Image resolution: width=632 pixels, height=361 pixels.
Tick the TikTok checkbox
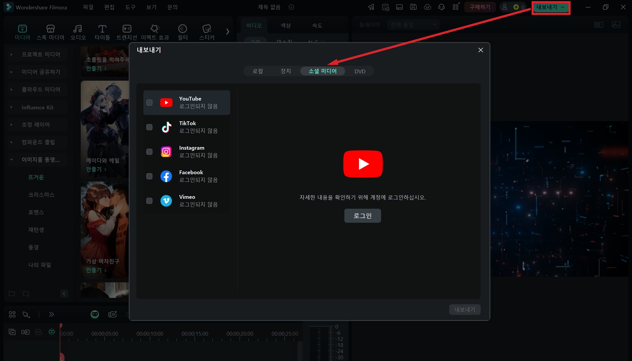tap(149, 127)
